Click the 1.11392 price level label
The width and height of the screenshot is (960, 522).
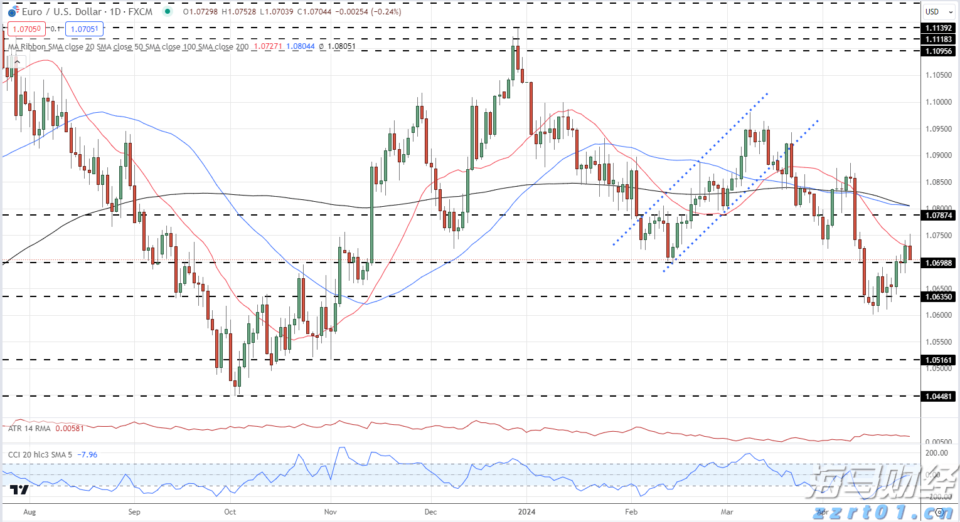click(939, 28)
